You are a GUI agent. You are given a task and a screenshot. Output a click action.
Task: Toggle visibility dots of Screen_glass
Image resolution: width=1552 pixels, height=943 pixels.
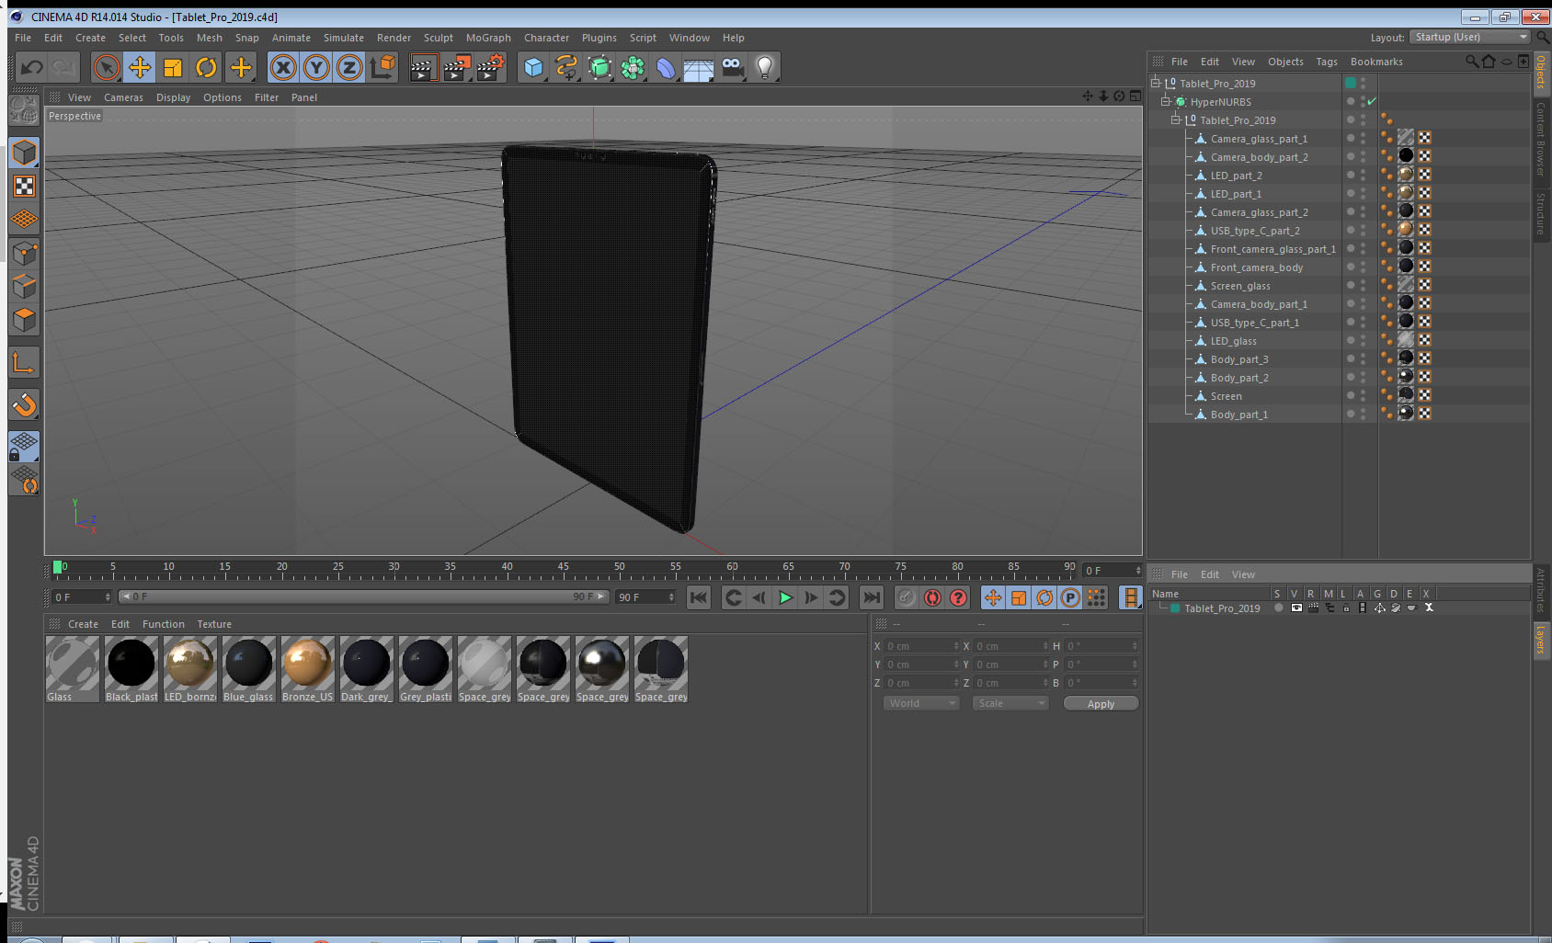click(1363, 285)
